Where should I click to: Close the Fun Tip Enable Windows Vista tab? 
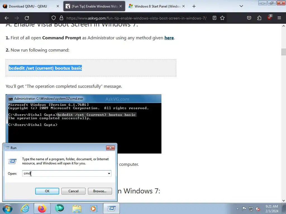tap(121, 6)
